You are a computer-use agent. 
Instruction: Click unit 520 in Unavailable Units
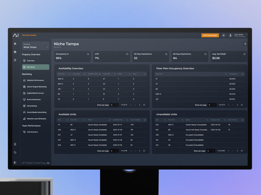157,125
